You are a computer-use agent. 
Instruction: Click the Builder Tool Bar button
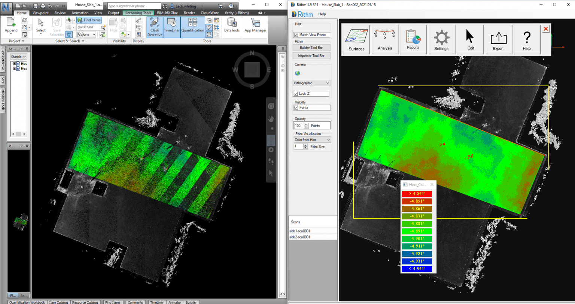[311, 48]
